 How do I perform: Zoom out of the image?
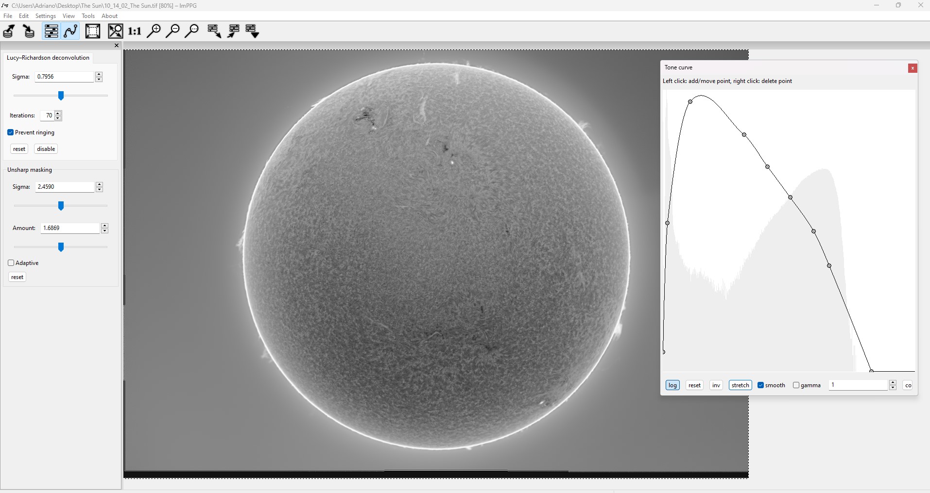pos(173,31)
